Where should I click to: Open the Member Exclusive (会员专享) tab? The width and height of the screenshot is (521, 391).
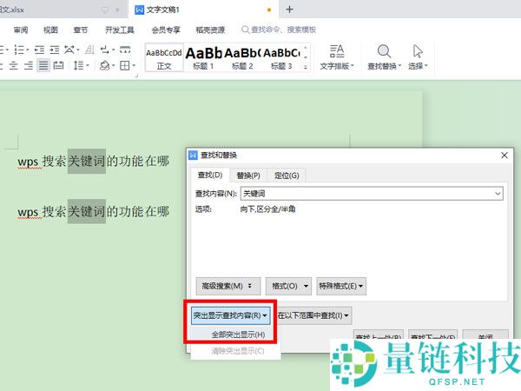tap(166, 30)
